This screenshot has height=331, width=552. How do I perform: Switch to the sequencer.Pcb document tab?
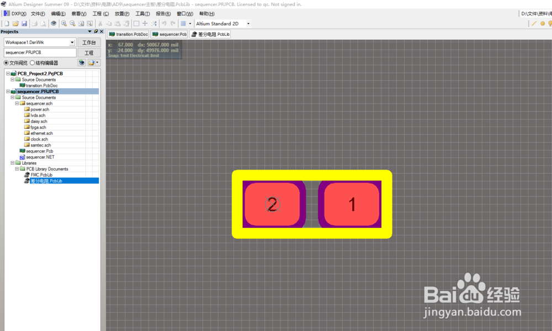click(x=169, y=34)
